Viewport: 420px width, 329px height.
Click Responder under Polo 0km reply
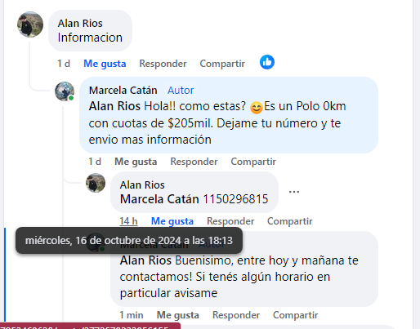click(194, 162)
